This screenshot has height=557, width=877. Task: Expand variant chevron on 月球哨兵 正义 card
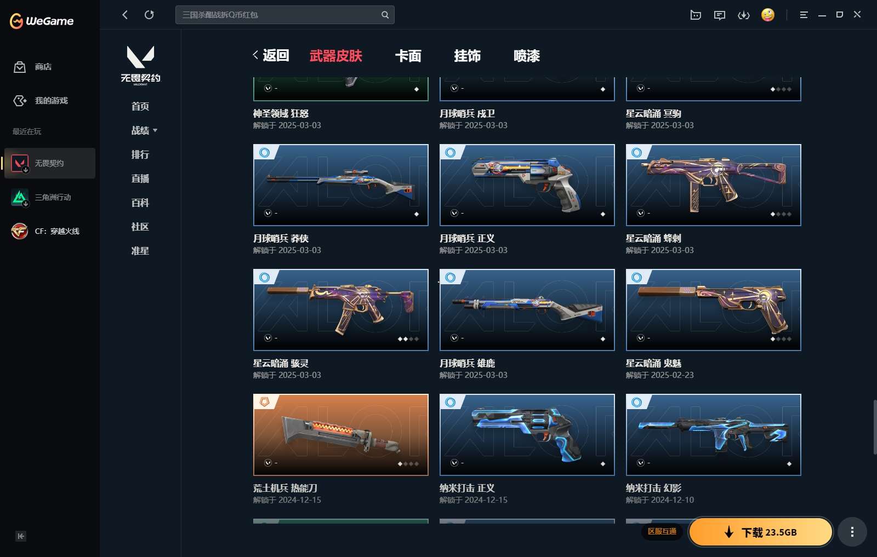coord(454,213)
